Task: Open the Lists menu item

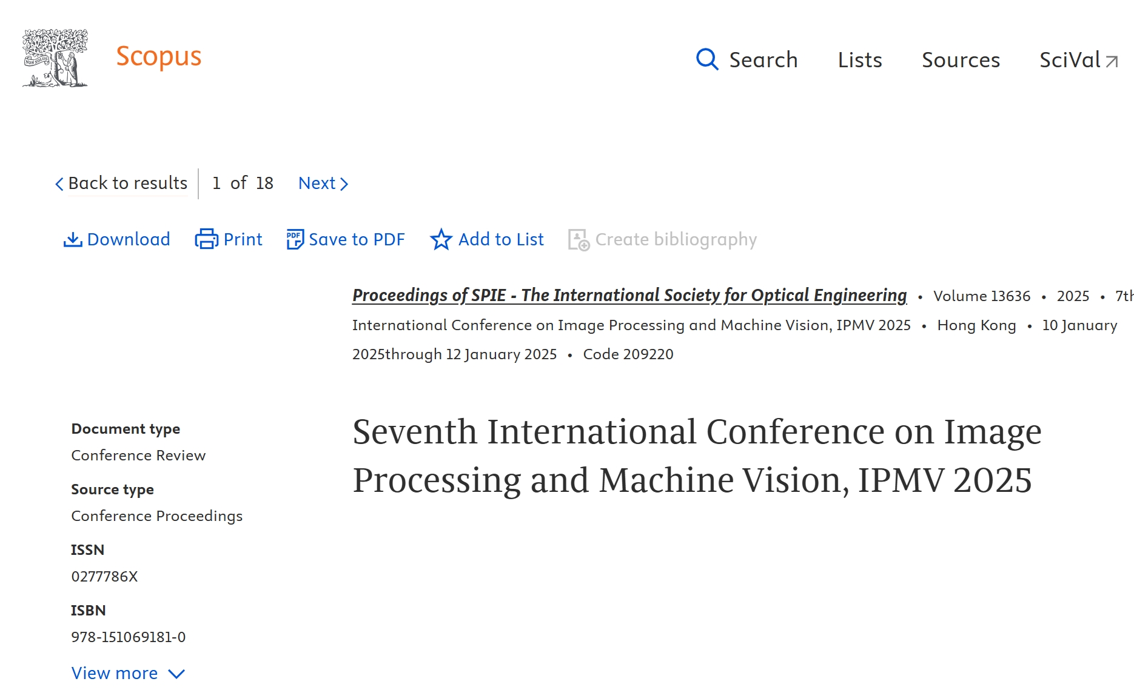Action: [860, 60]
